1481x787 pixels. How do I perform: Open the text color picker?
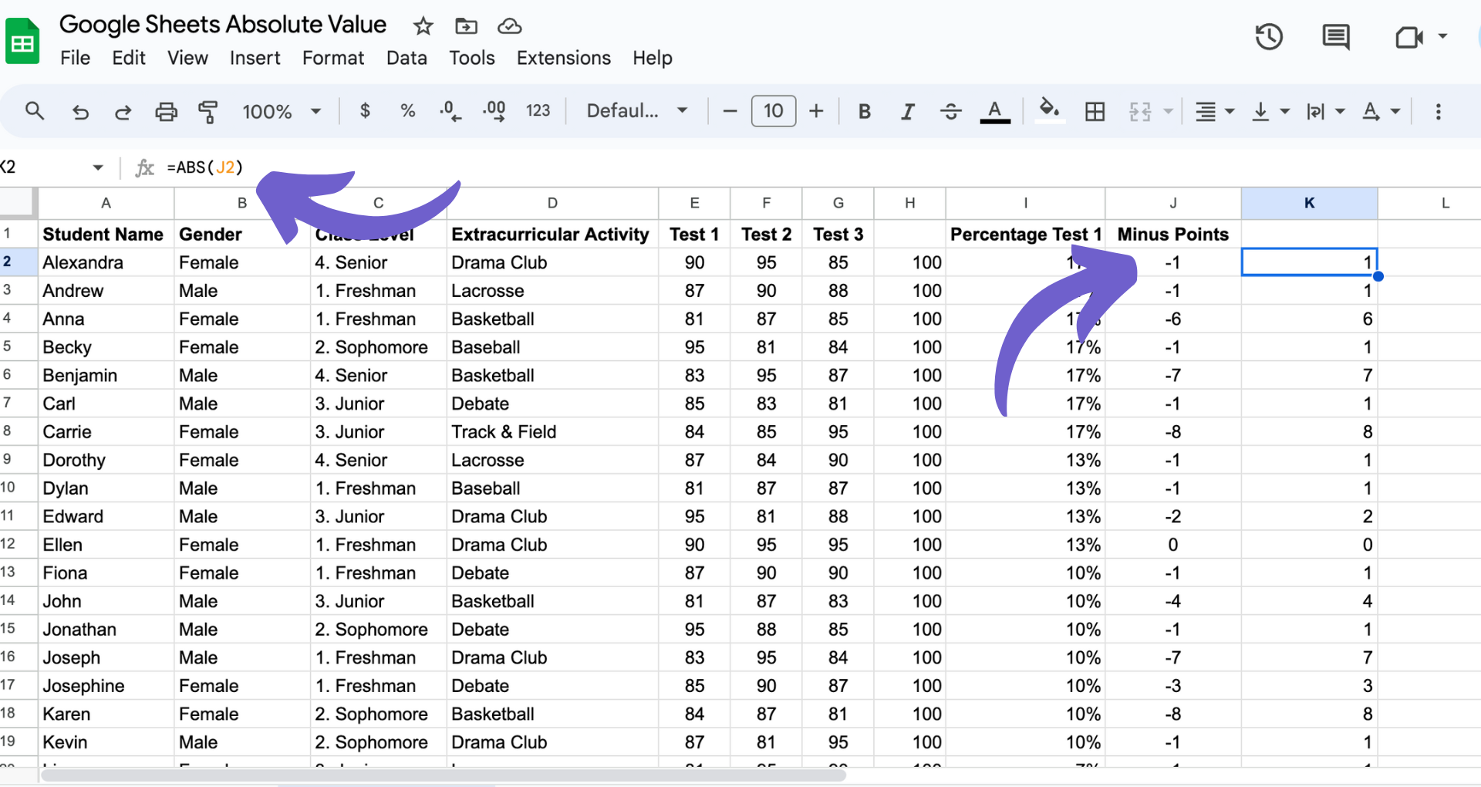point(995,111)
